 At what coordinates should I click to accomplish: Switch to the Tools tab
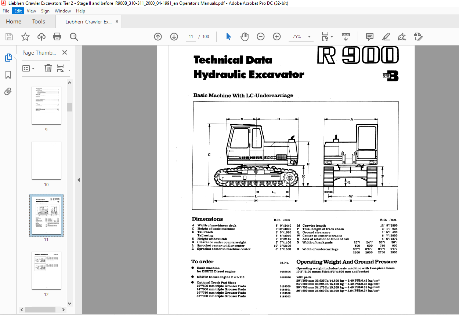click(39, 22)
